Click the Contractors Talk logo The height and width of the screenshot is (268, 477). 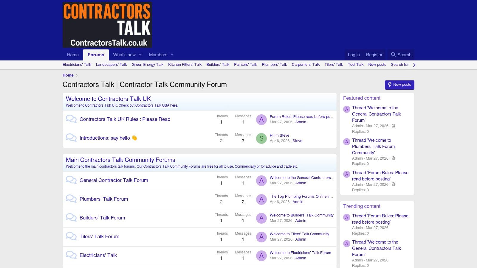107,25
